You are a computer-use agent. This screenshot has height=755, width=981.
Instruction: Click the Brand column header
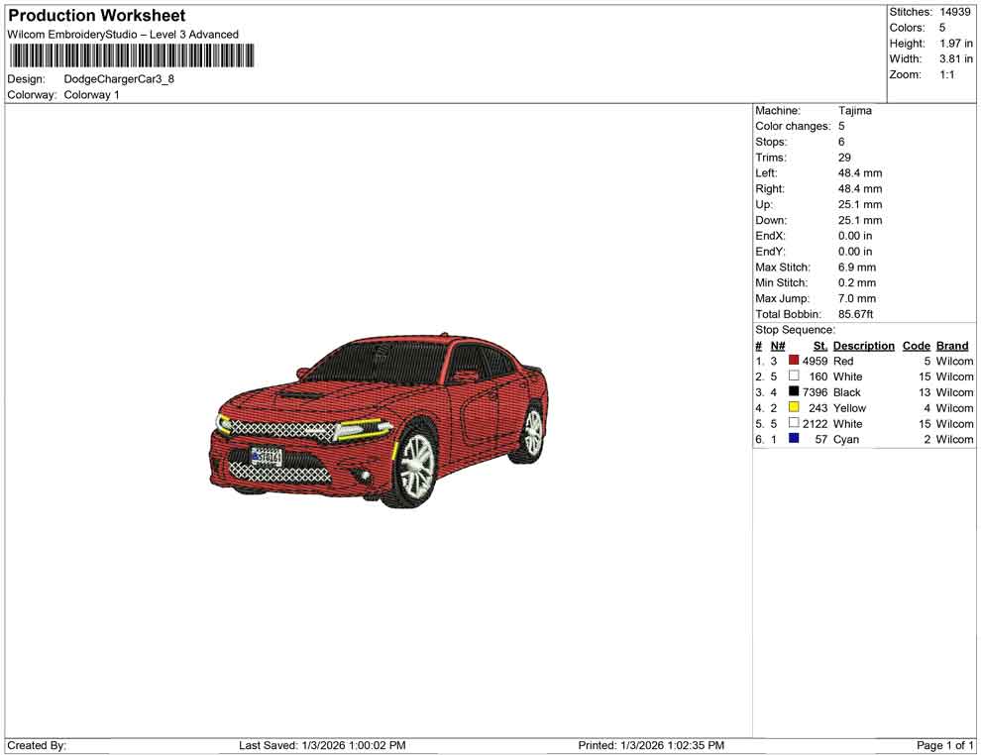point(951,345)
